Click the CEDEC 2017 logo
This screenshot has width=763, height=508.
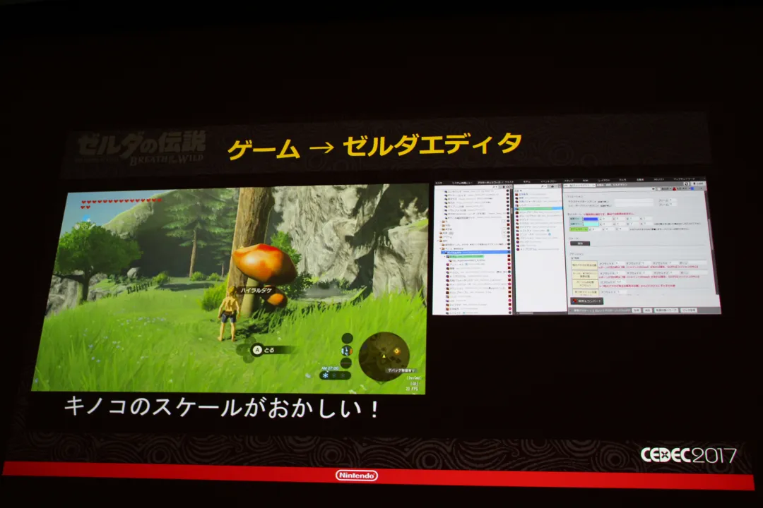[x=687, y=455]
